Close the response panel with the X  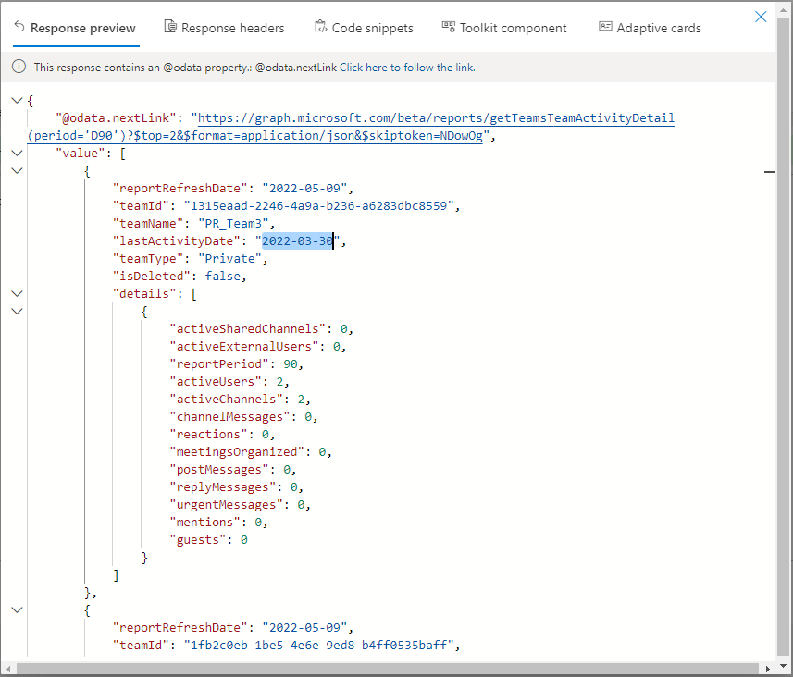click(x=761, y=17)
